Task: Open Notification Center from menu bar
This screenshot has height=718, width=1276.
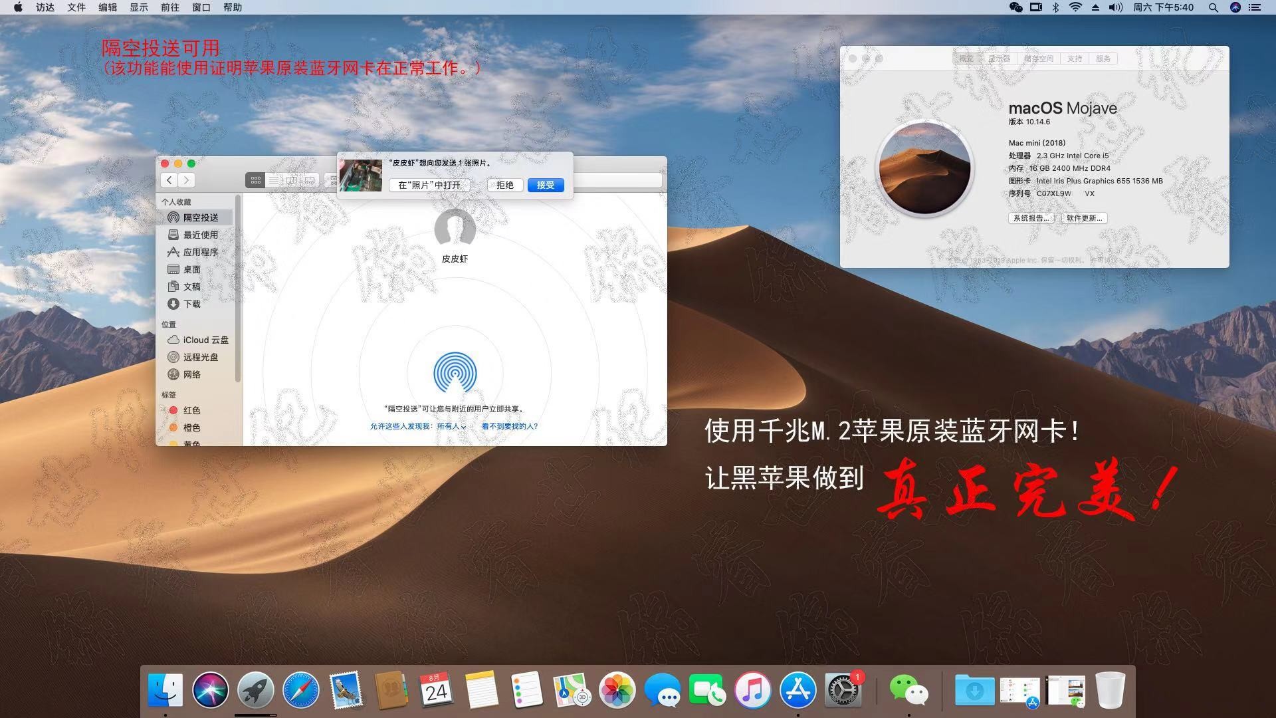Action: tap(1255, 7)
